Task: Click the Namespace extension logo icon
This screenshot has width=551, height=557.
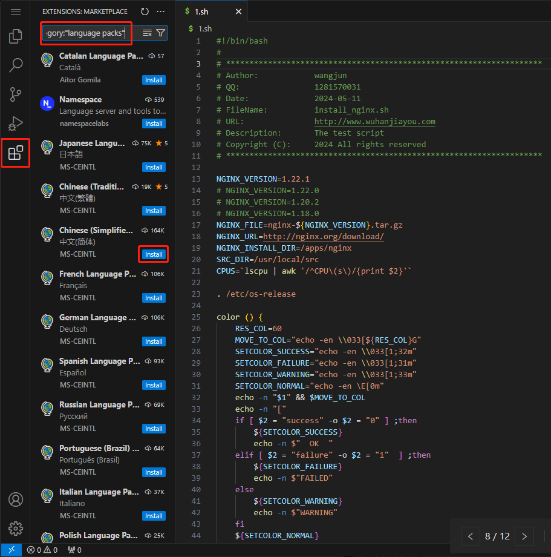Action: [47, 104]
